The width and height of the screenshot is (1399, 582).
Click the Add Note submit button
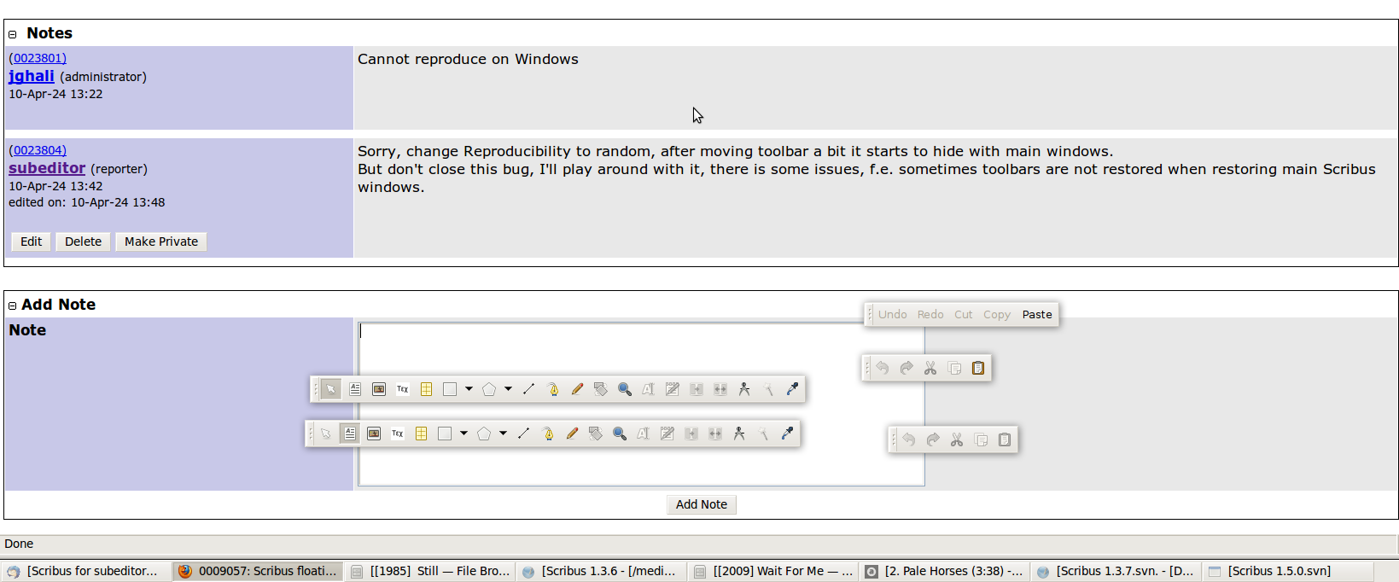coord(701,504)
